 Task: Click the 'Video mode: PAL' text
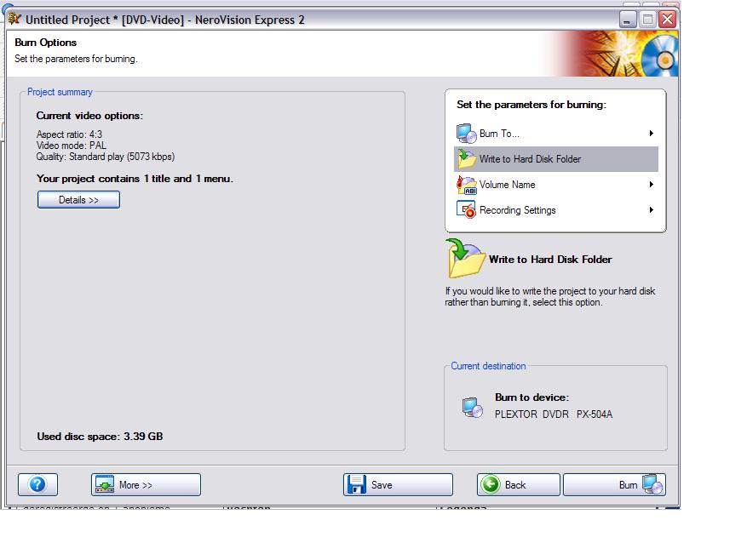point(72,146)
